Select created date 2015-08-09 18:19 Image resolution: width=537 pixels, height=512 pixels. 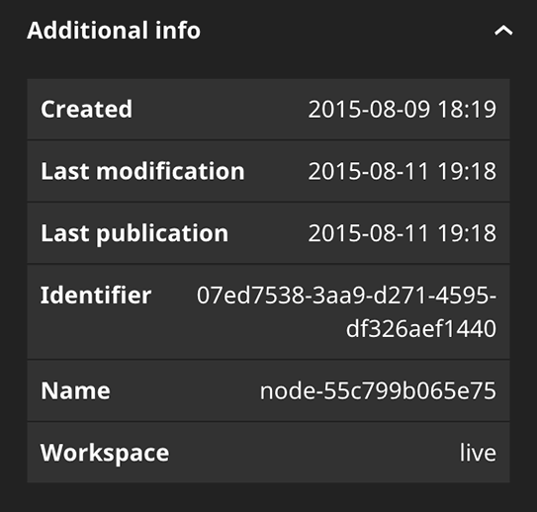pyautogui.click(x=403, y=110)
